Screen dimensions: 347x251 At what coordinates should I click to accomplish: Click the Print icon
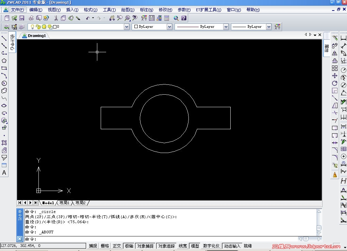[31, 18]
